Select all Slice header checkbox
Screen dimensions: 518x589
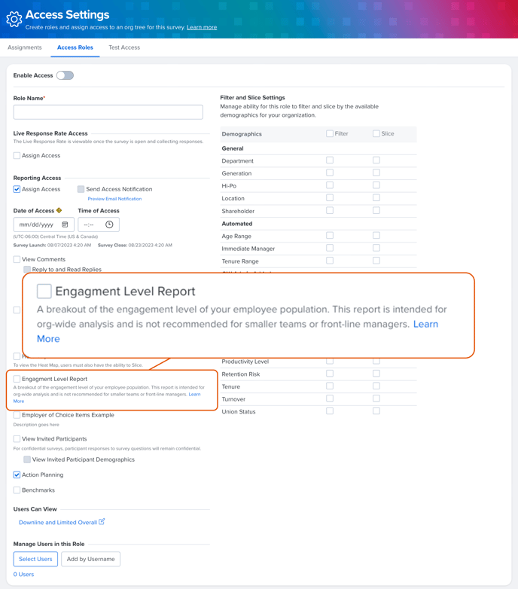pos(376,134)
